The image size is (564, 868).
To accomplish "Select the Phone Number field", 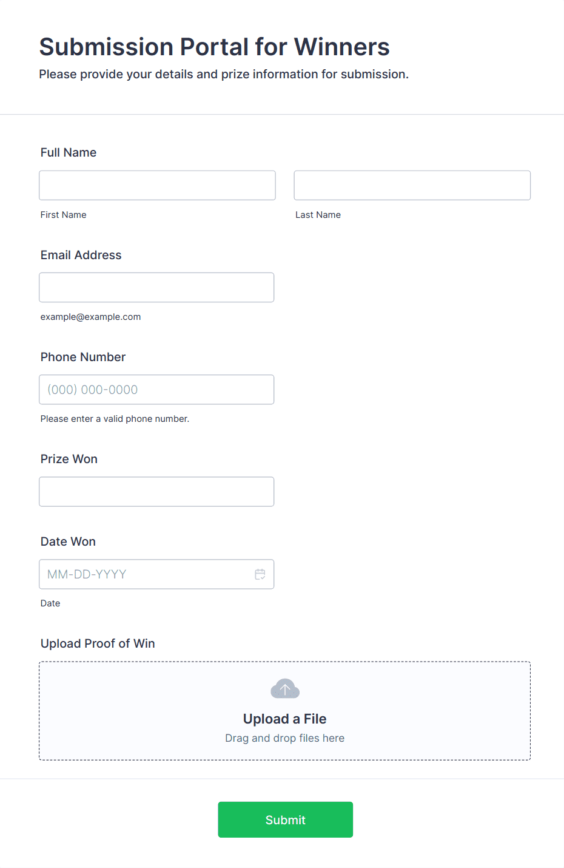I will pos(156,389).
